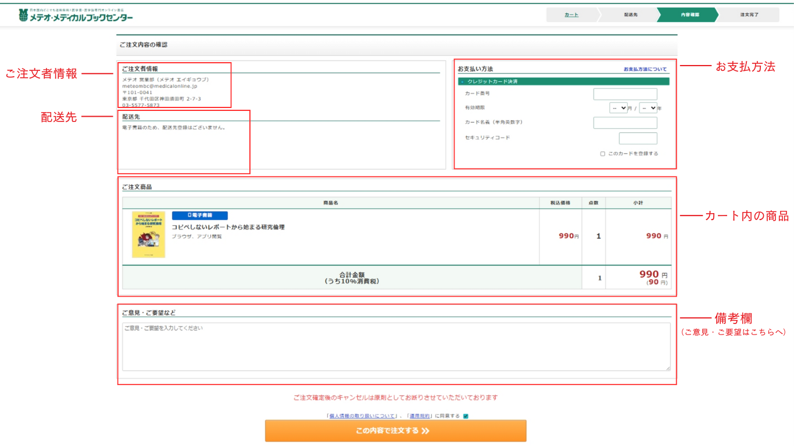This screenshot has width=794, height=446.
Task: Click the カード番号 input field
Action: coord(625,94)
